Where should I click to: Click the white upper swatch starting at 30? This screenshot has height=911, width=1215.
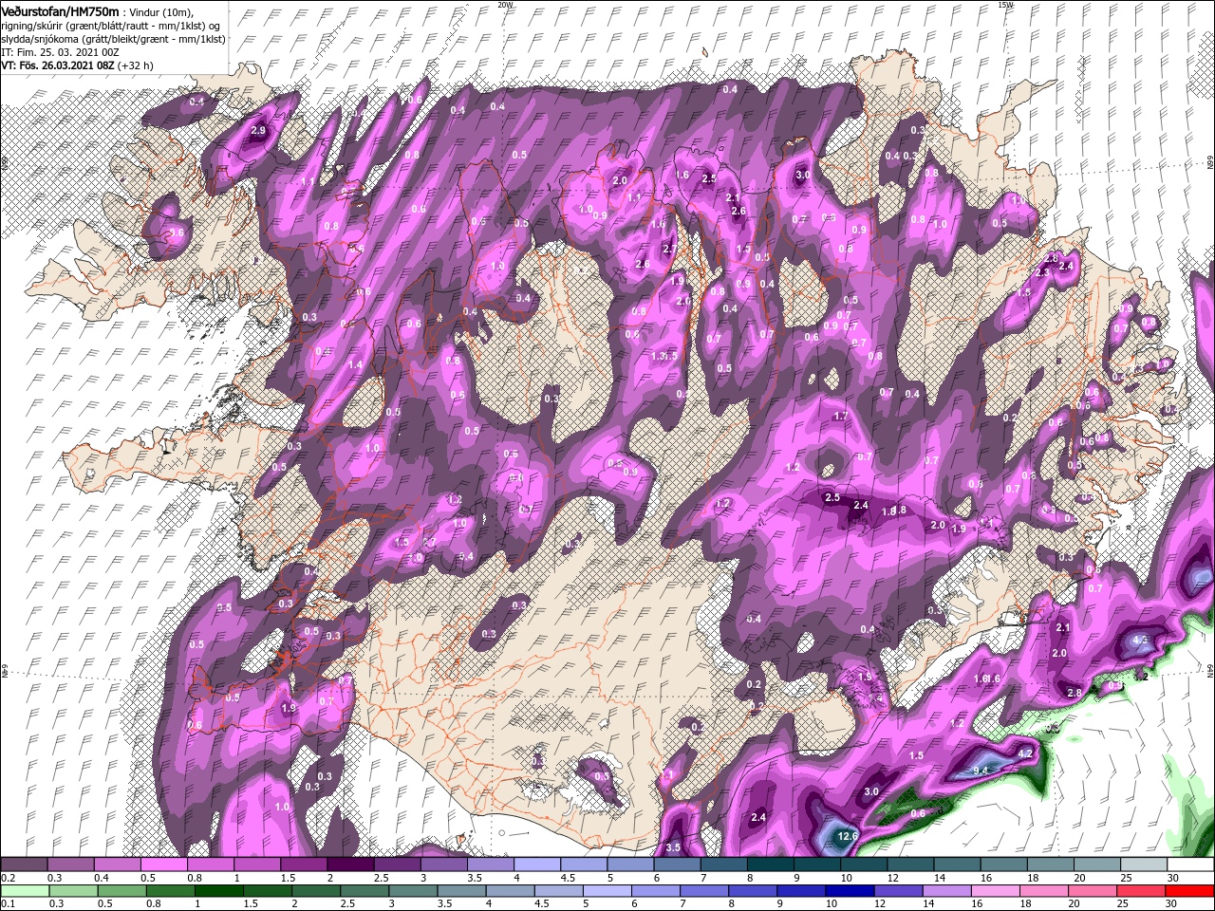point(1190,865)
